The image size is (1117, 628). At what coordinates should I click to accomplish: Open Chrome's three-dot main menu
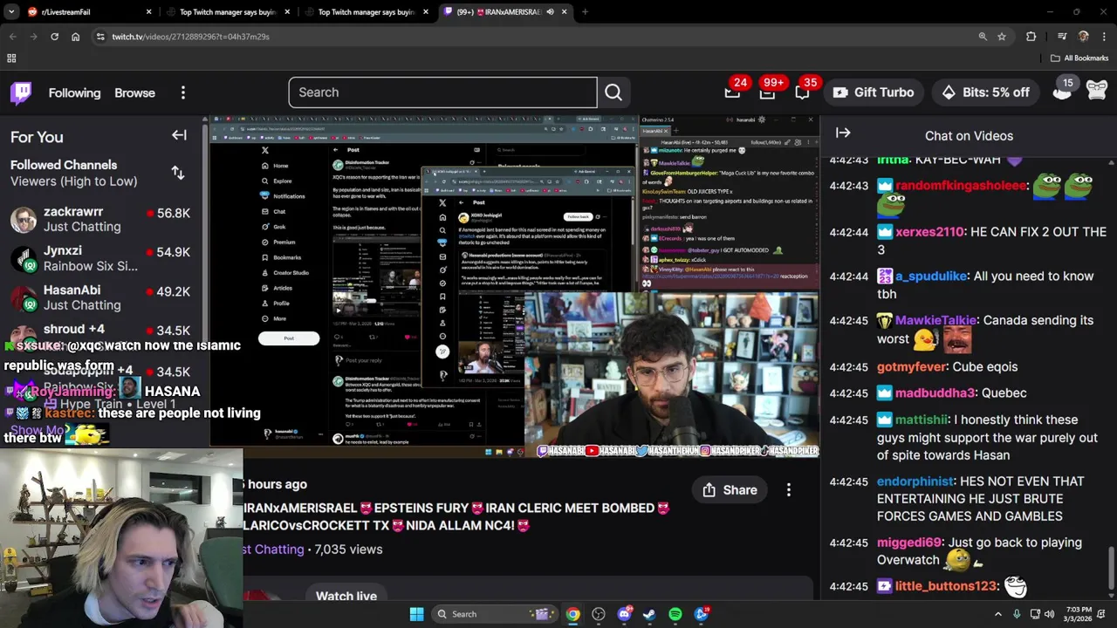(x=1105, y=37)
